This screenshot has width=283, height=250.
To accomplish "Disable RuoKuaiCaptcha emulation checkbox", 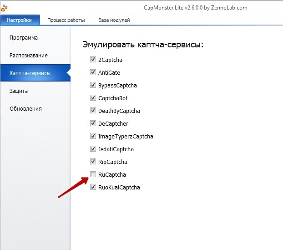I will point(93,187).
